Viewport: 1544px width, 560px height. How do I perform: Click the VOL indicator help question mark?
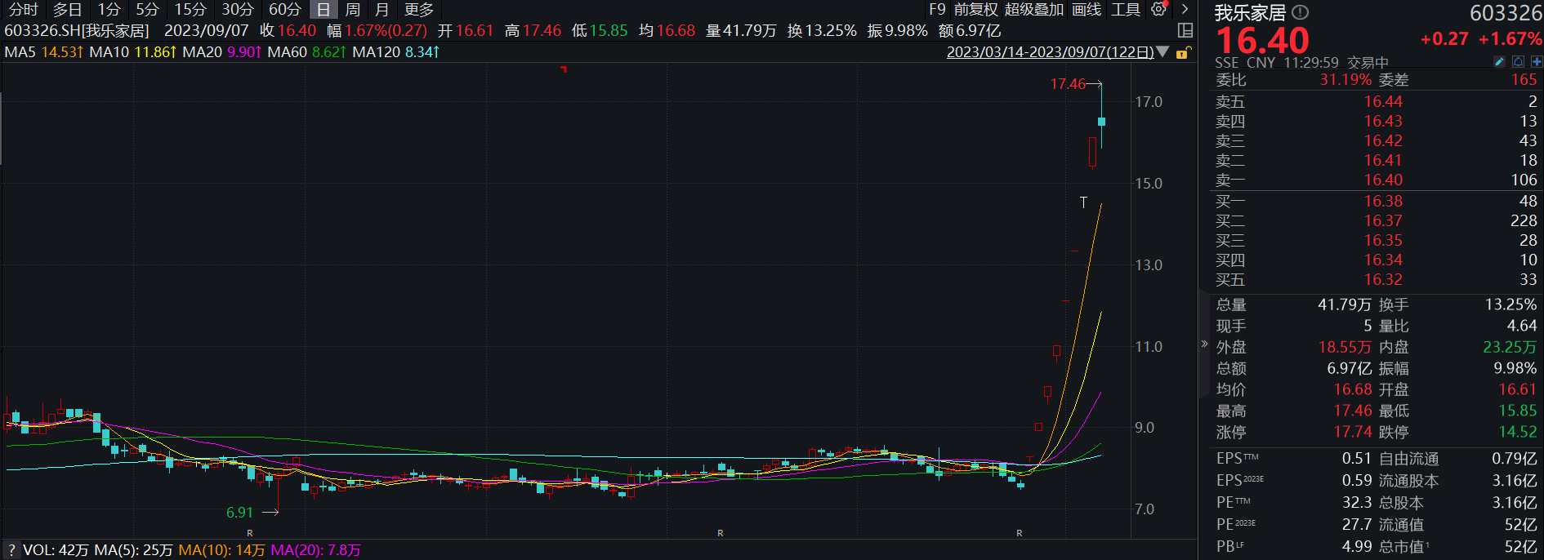coord(11,550)
